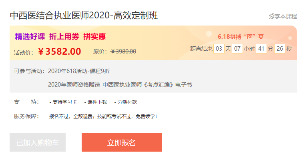Click the grey 已加入购物车 button
The width and height of the screenshot is (299, 162).
tap(38, 142)
